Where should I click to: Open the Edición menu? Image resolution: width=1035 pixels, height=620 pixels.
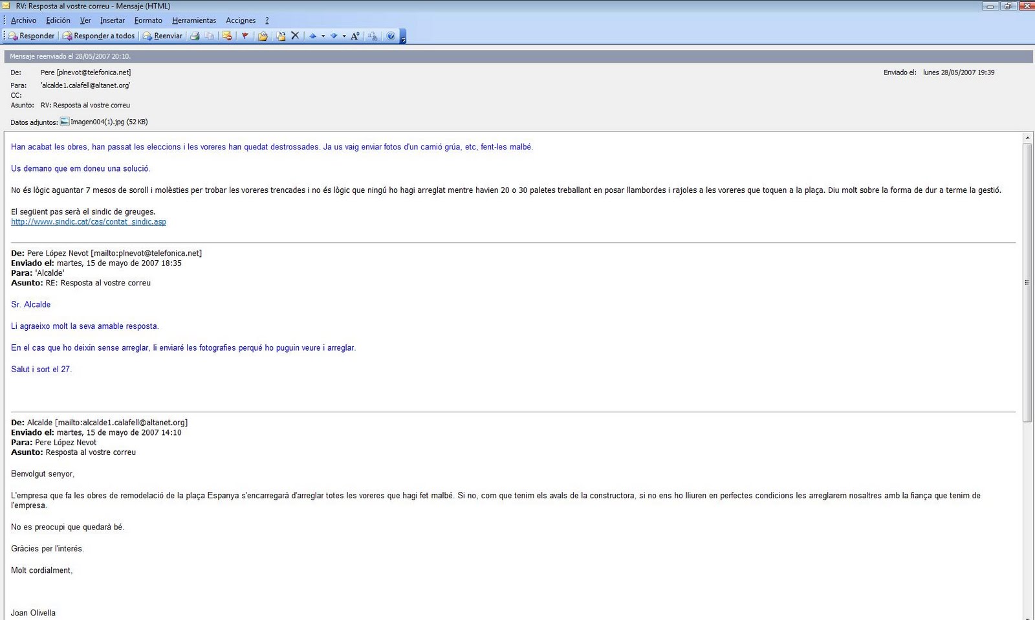pyautogui.click(x=58, y=21)
